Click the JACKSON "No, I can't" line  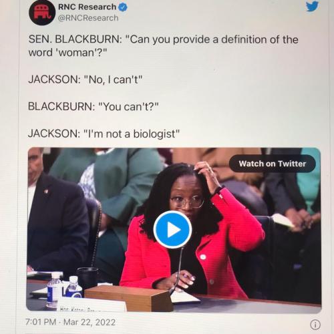click(x=85, y=79)
